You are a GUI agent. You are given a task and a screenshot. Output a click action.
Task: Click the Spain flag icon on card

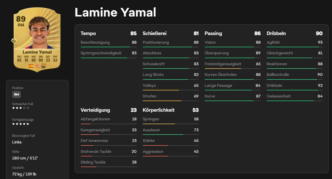pyautogui.click(x=31, y=66)
